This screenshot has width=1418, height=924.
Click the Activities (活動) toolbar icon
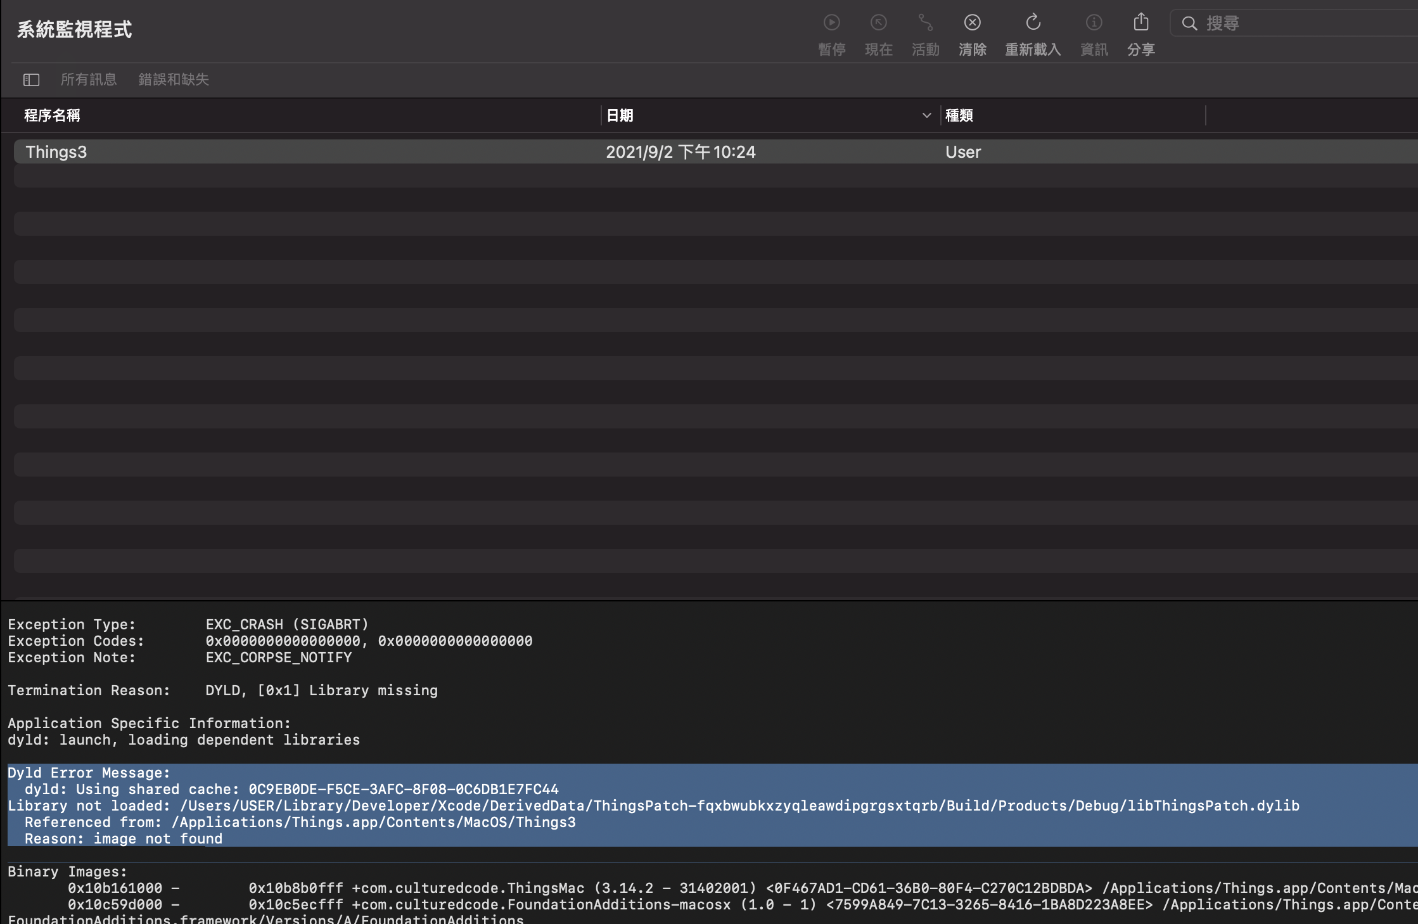tap(925, 23)
